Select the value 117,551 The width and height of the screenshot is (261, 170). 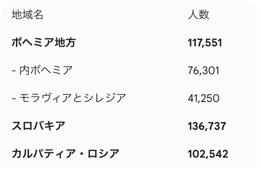(205, 43)
